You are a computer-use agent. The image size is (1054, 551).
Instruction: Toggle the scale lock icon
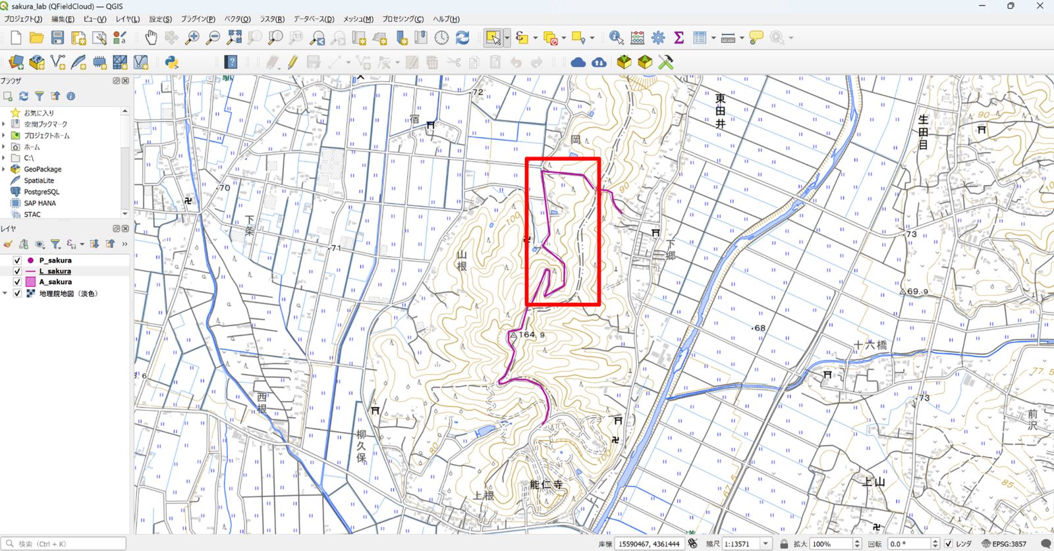(x=784, y=544)
